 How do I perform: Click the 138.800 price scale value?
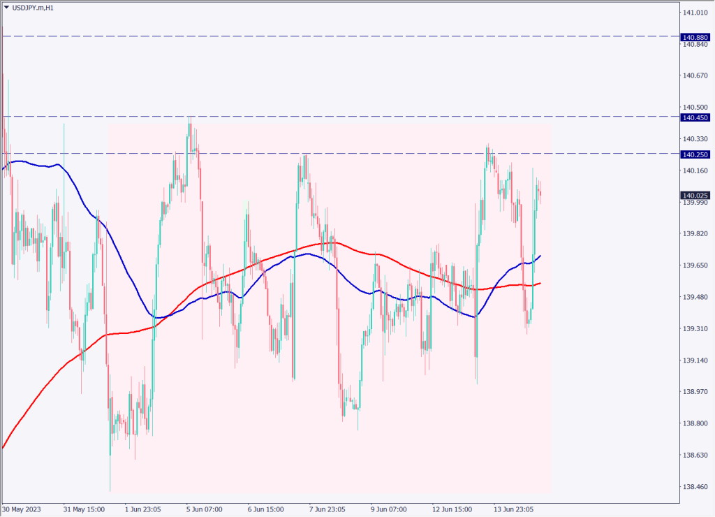click(x=695, y=423)
